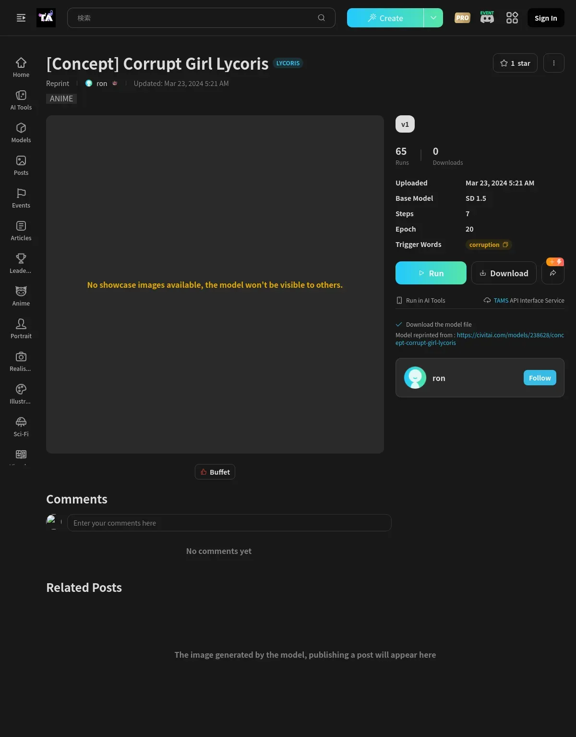Click the share arrow button
The height and width of the screenshot is (737, 576).
click(x=553, y=273)
